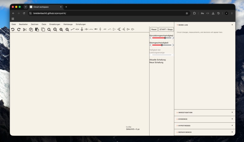Click the 'Zeitschritt = 5 µs' text
Image resolution: width=244 pixels, height=142 pixels.
tap(133, 129)
